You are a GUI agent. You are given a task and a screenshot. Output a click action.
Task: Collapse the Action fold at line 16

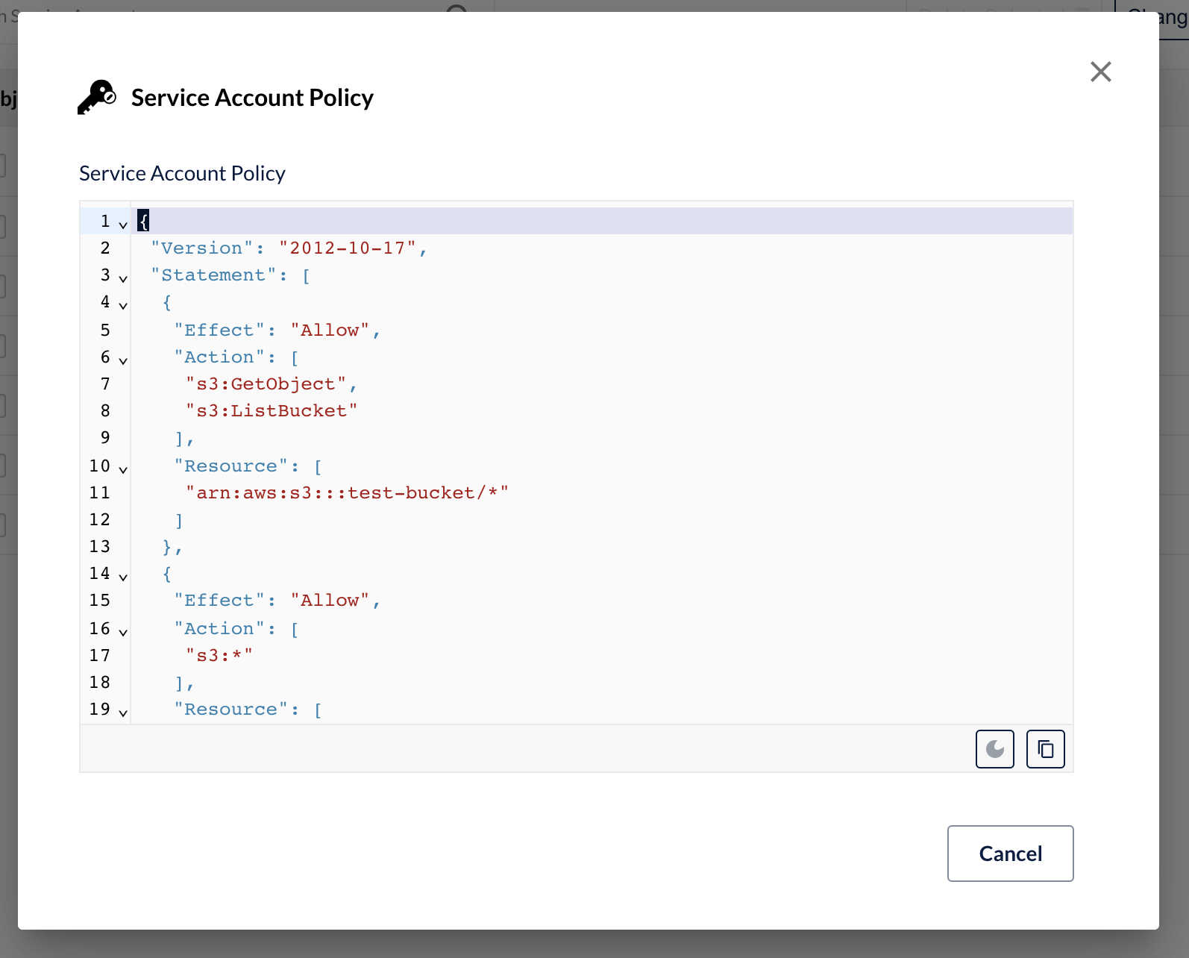pos(123,631)
